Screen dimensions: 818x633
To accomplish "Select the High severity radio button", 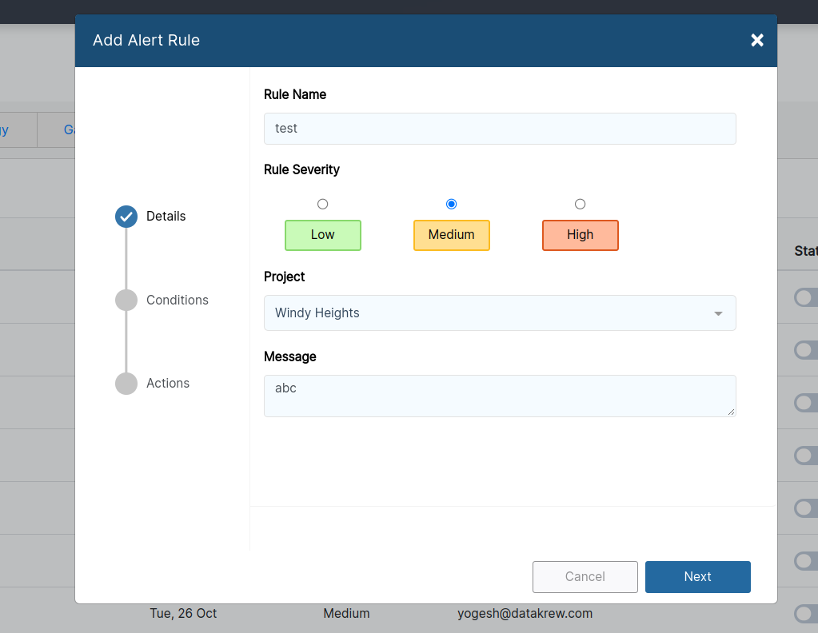I will coord(580,204).
